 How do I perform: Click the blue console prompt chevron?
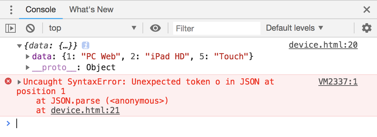9,124
